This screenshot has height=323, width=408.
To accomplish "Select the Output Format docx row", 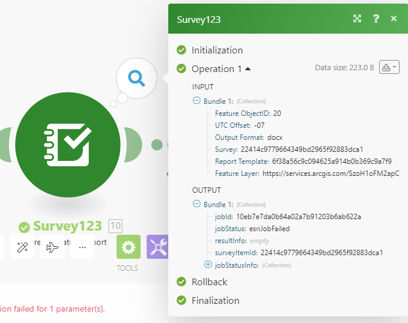I will tap(249, 137).
